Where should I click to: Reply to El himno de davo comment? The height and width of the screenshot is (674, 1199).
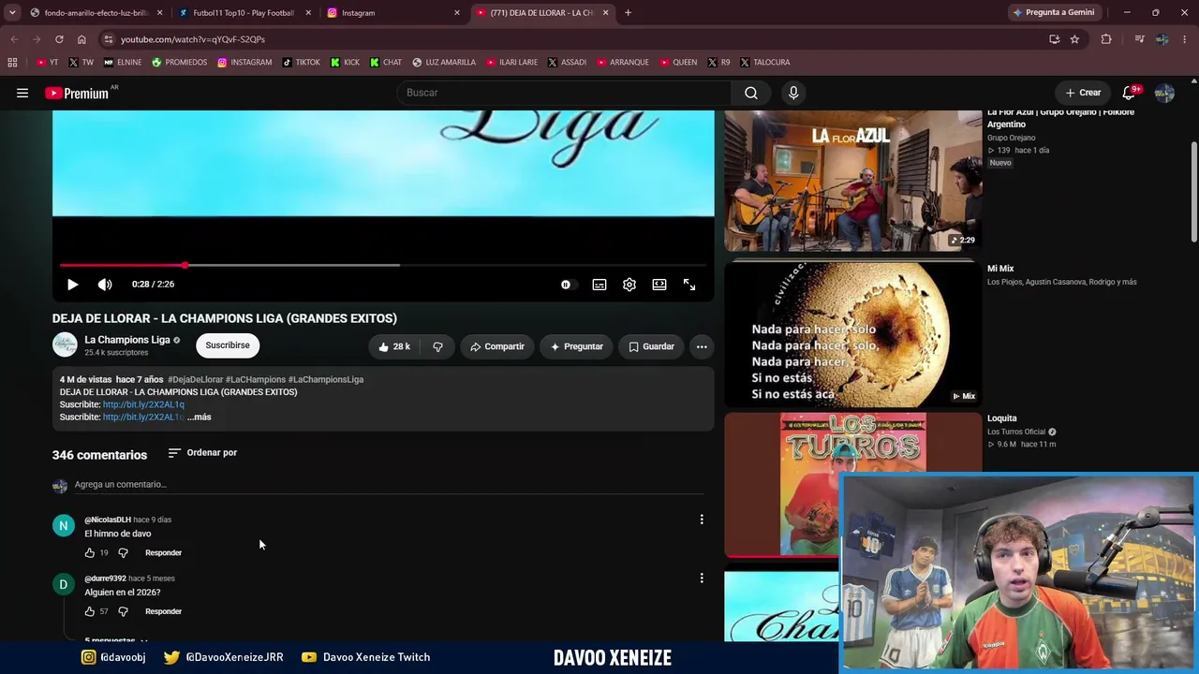163,553
